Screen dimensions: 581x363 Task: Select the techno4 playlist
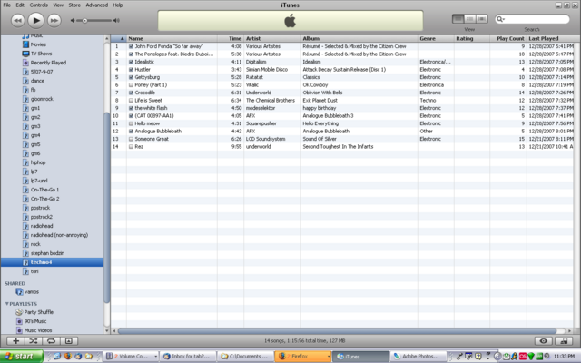53,262
